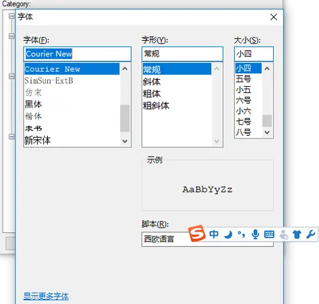This screenshot has height=304, width=319.
Task: Select 八号 size
Action: point(248,133)
